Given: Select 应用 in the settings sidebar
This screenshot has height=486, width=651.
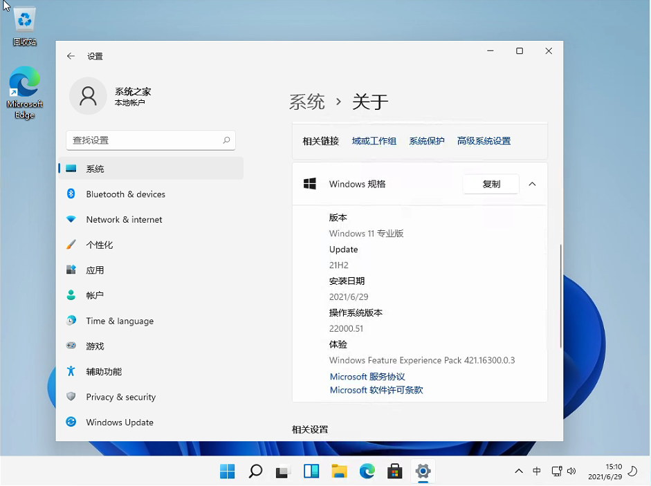Looking at the screenshot, I should point(95,270).
